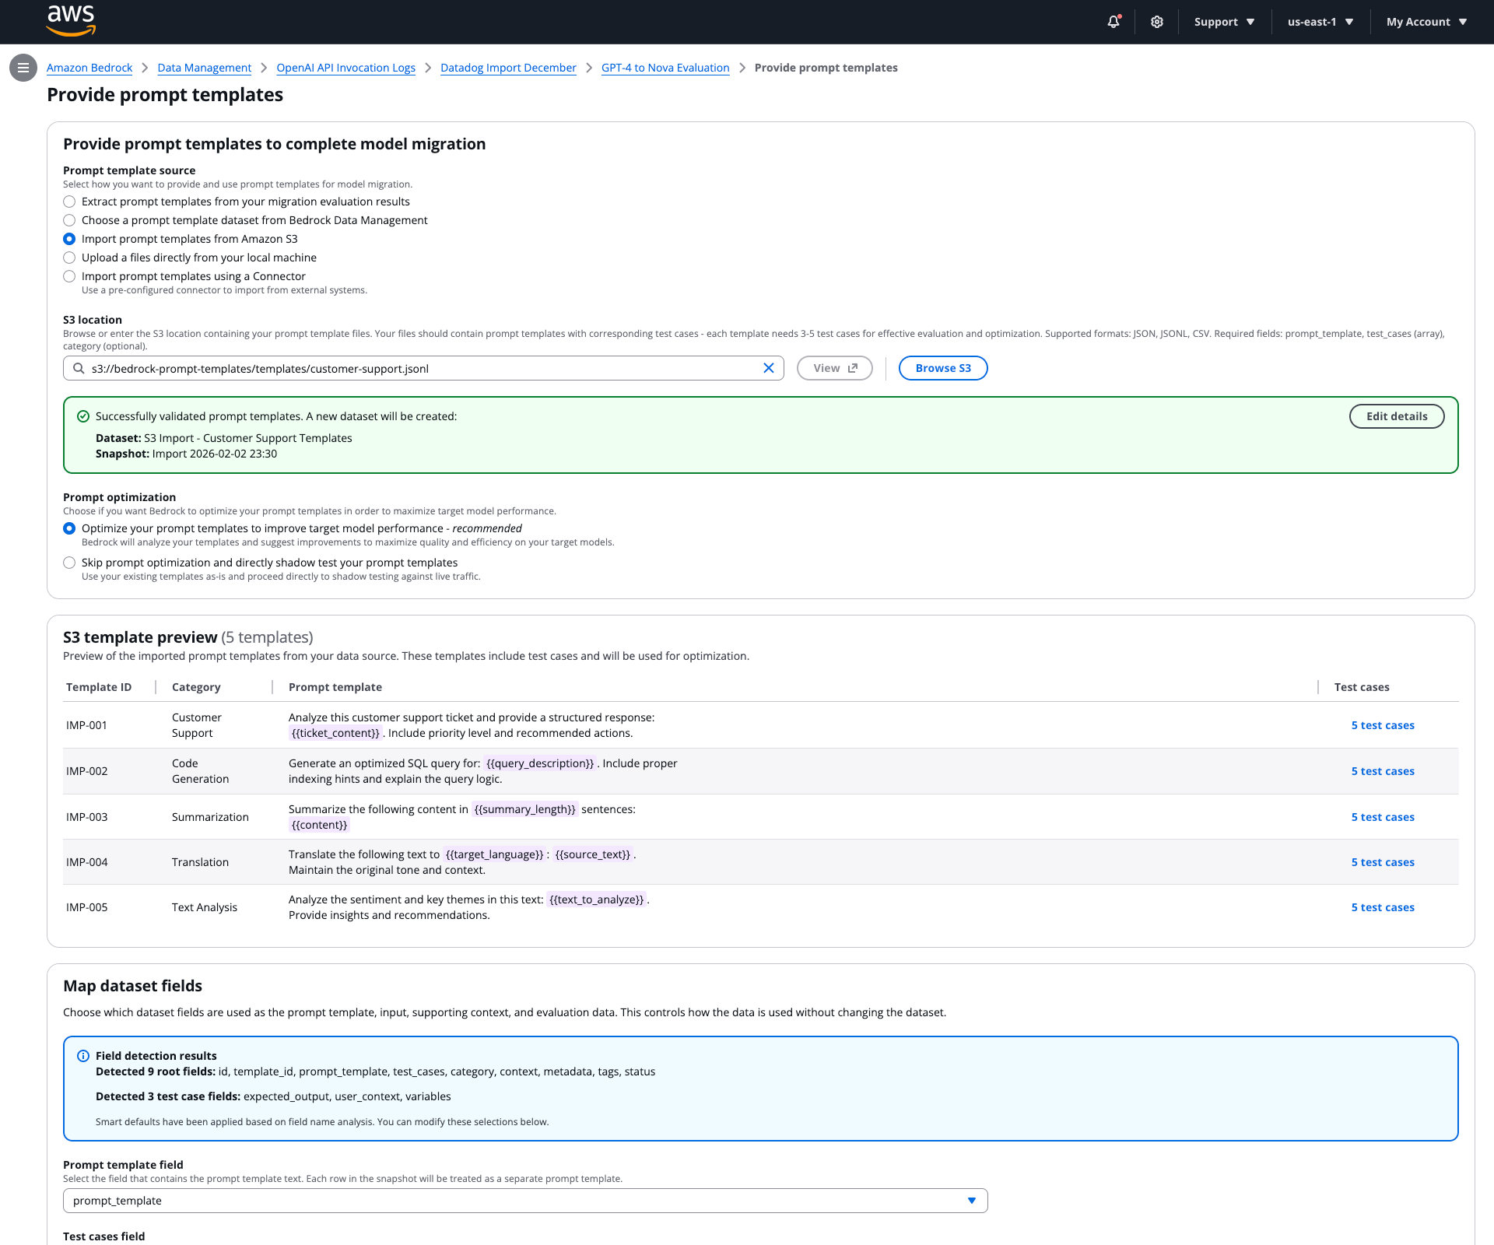Click the green success check icon
1494x1245 pixels.
[83, 416]
